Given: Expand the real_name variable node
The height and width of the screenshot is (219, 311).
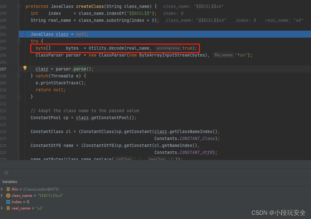Looking at the screenshot, I should [x=2, y=208].
